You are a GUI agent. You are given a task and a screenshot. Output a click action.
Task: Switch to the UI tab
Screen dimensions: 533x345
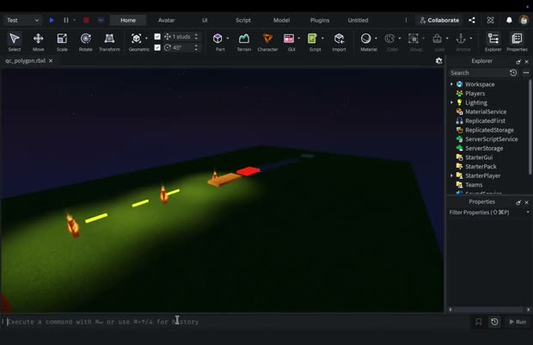coord(205,20)
